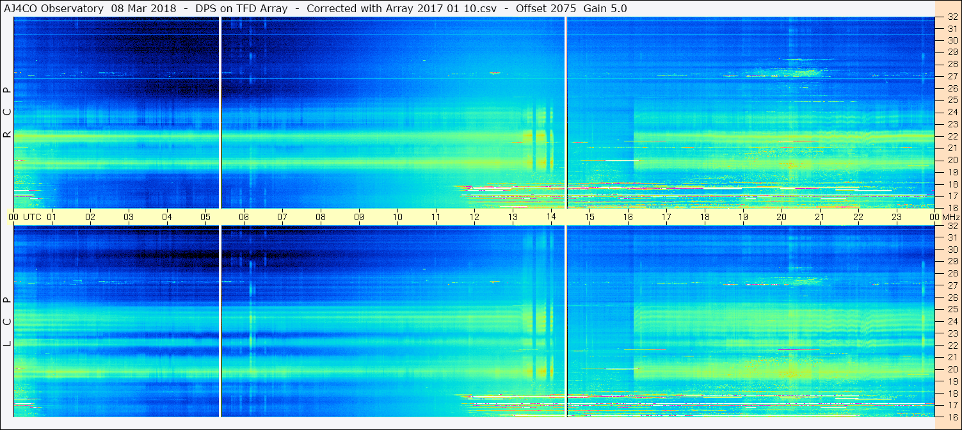Click the AJ4CO Observatory title text
This screenshot has height=430, width=962.
(x=54, y=8)
